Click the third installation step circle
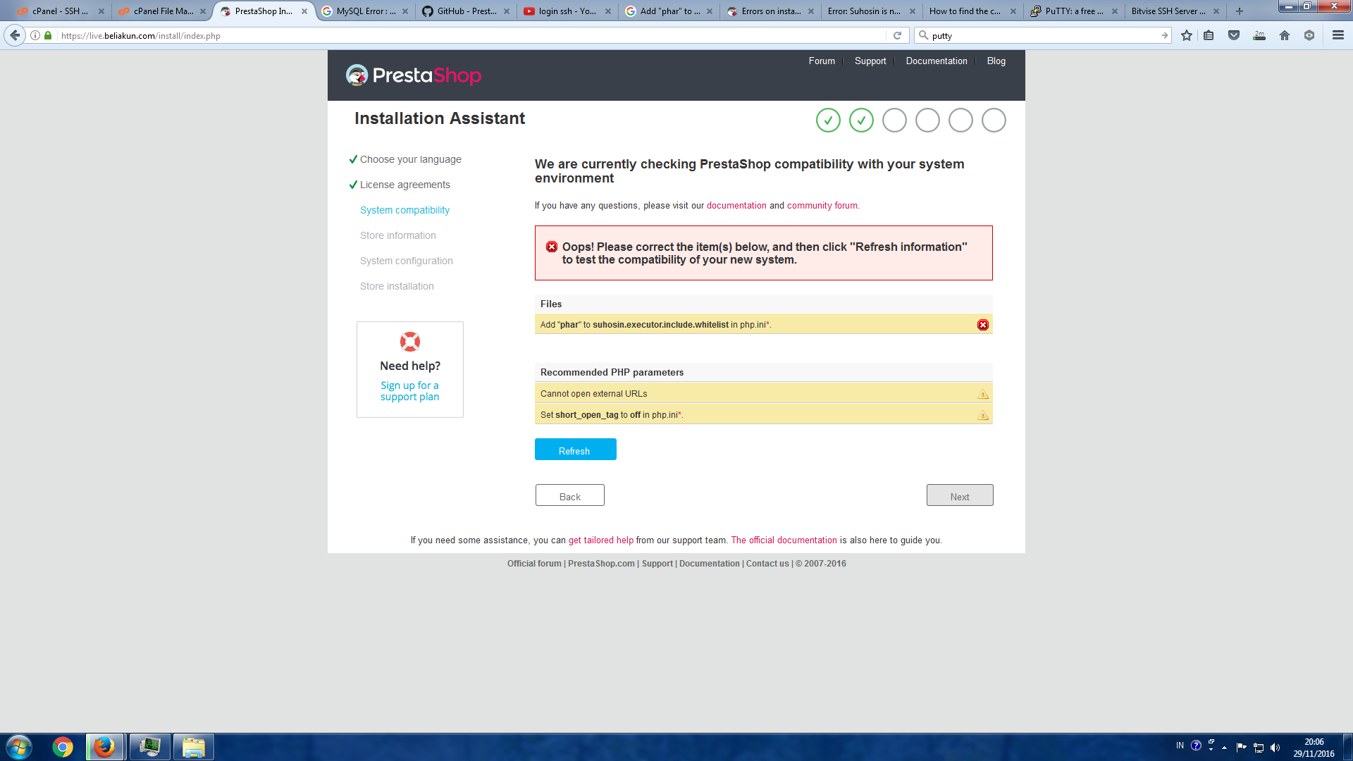The width and height of the screenshot is (1353, 761). click(894, 120)
